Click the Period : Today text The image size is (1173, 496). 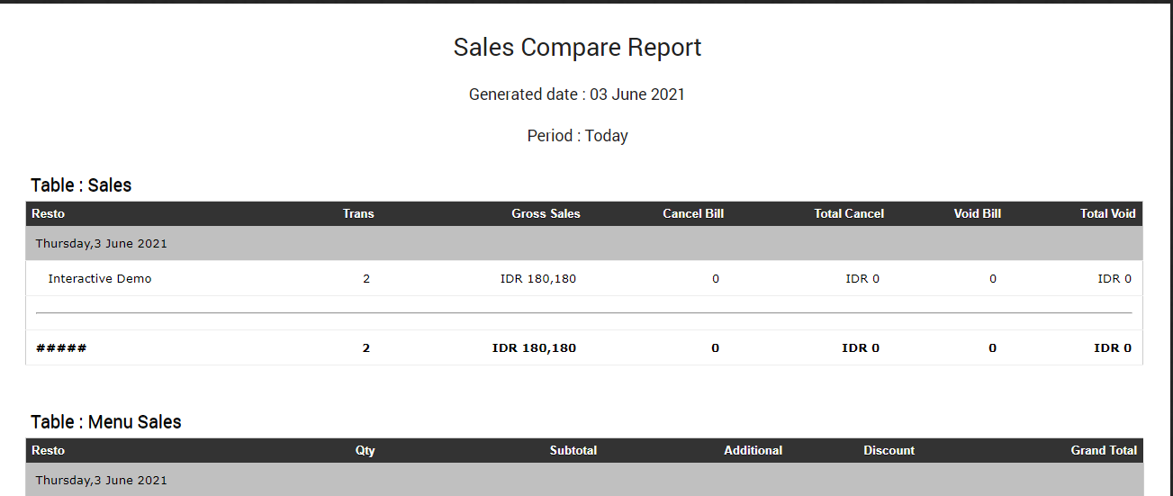coord(577,136)
